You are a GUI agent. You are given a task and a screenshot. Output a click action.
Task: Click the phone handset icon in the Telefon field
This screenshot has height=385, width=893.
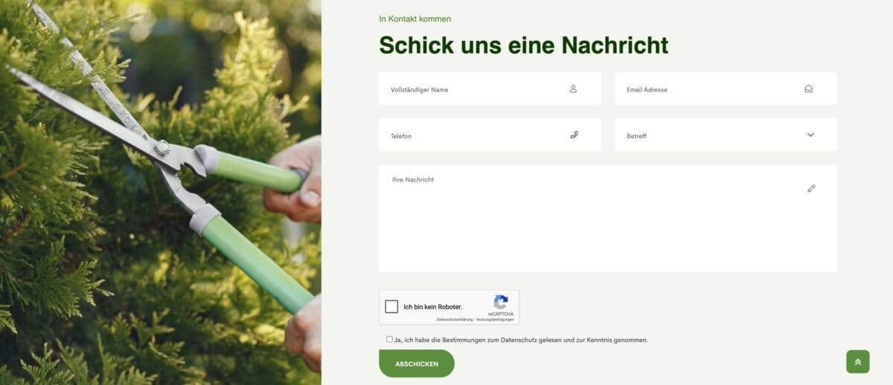(x=574, y=135)
